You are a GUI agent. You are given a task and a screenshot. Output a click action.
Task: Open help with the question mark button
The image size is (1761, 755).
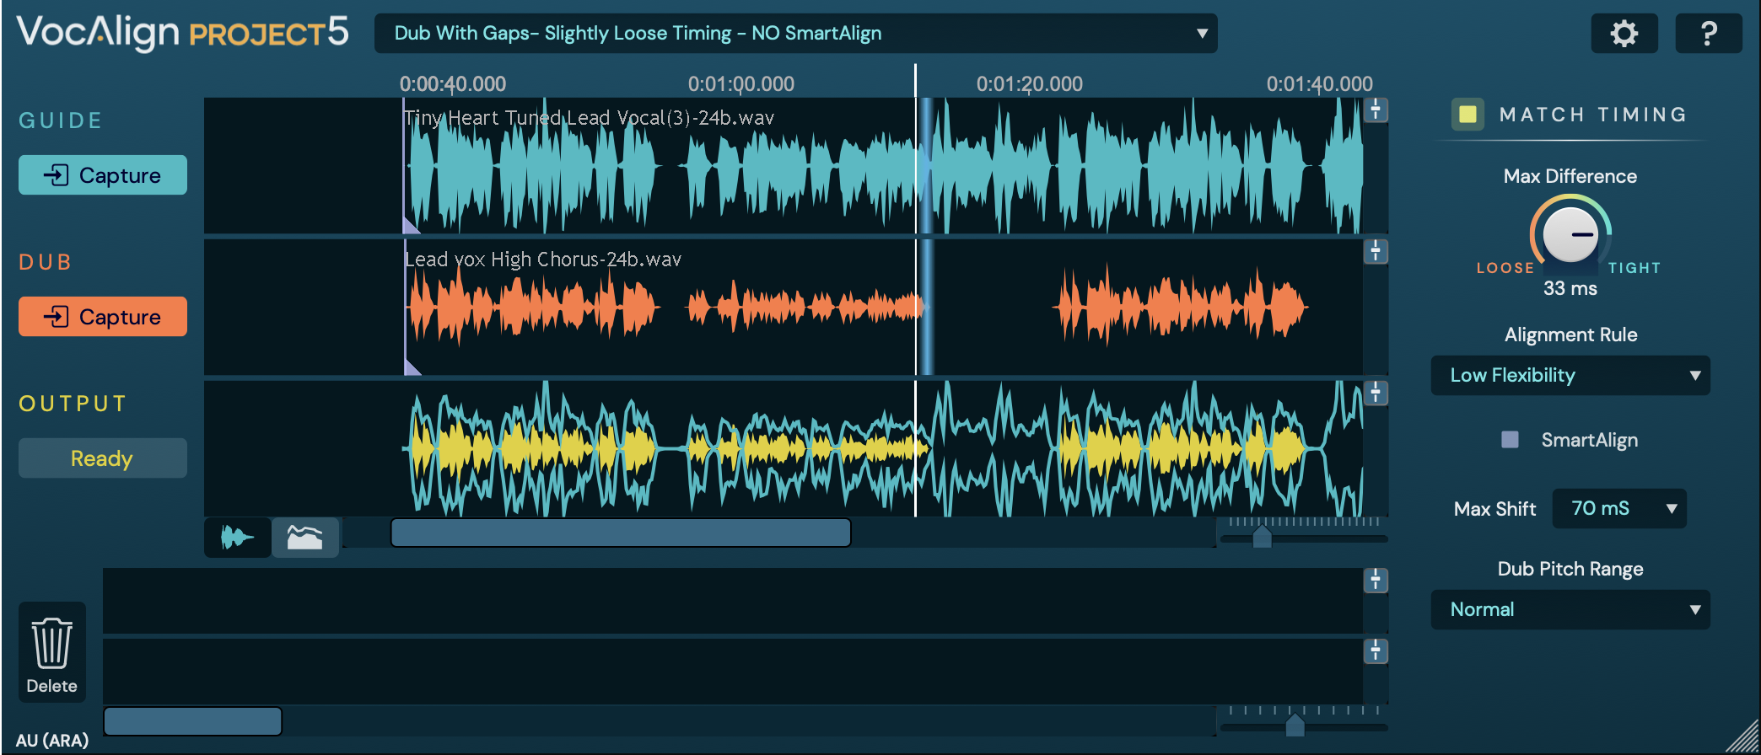point(1708,34)
